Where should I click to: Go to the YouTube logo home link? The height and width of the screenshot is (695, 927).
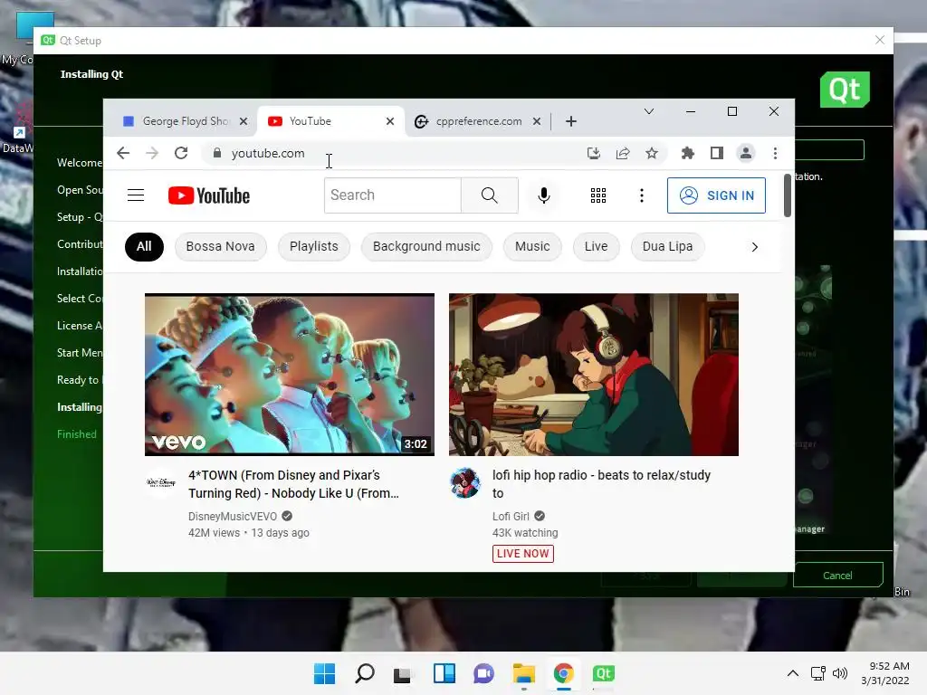(x=209, y=195)
